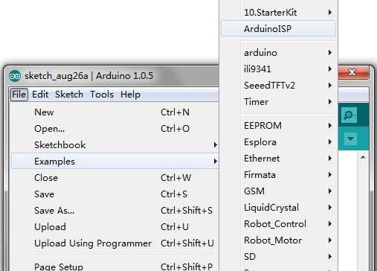Expand the Examples submenu
The width and height of the screenshot is (377, 271).
point(115,162)
